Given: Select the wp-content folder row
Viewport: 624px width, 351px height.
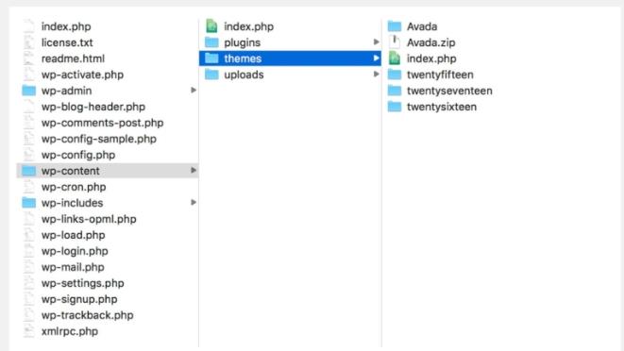Looking at the screenshot, I should pyautogui.click(x=108, y=171).
